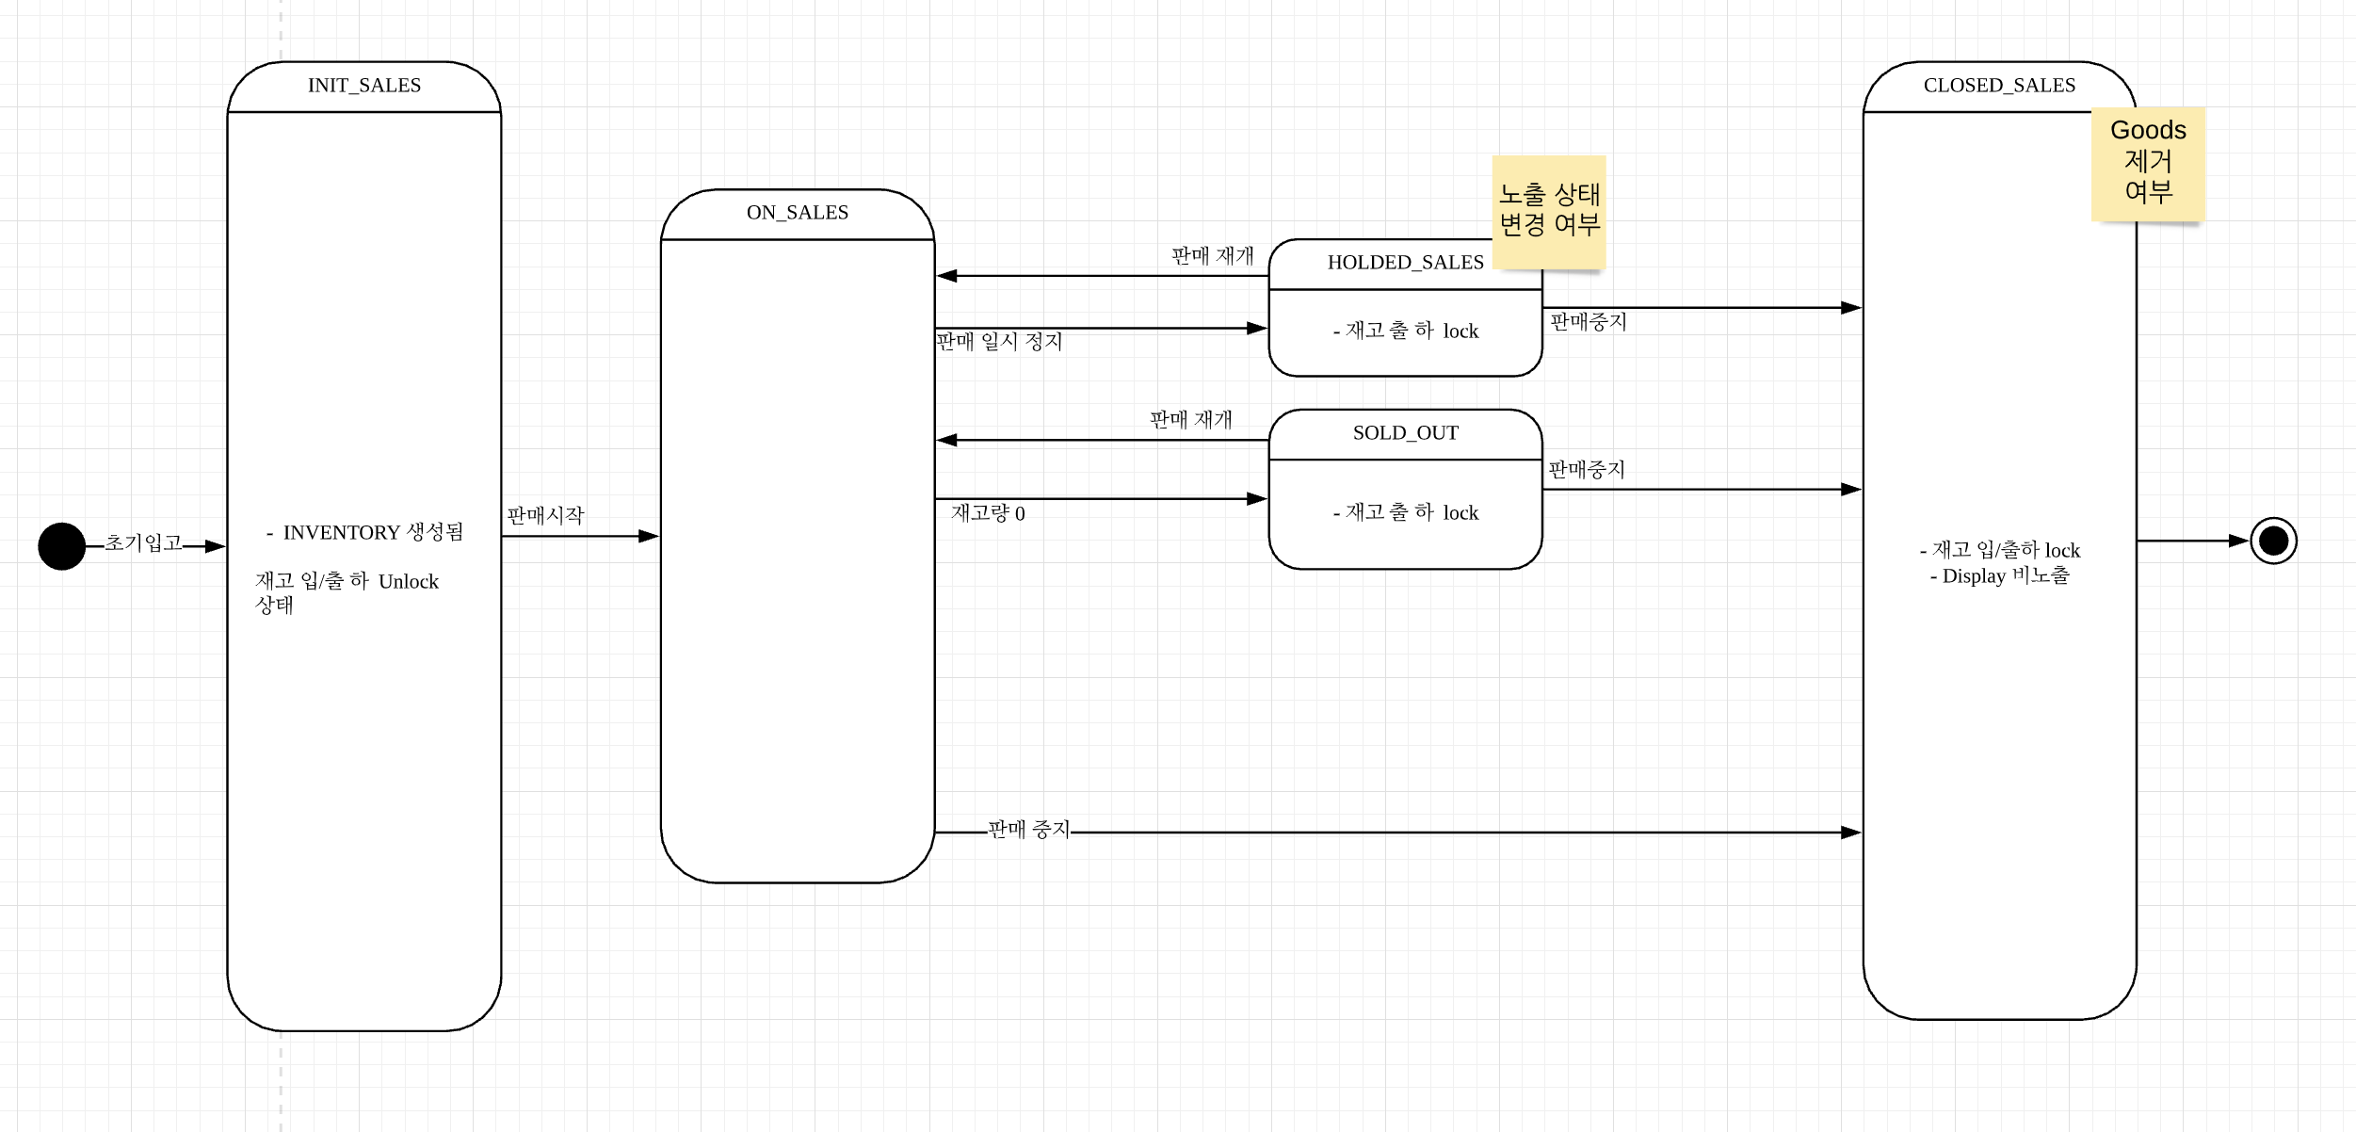2356x1132 pixels.
Task: Click the '재고량 0' transition label
Action: [x=988, y=513]
